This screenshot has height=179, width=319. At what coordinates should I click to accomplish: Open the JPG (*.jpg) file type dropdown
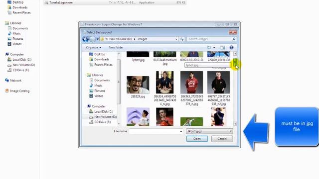(x=209, y=131)
